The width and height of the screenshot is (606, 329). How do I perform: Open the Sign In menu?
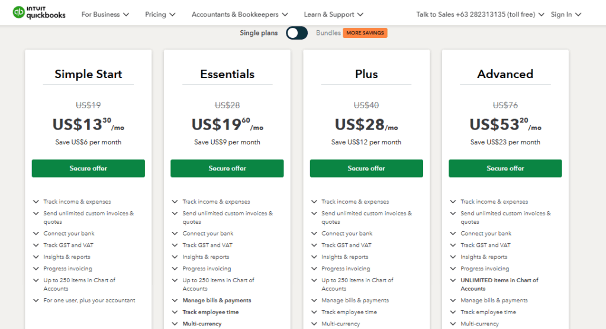click(566, 14)
